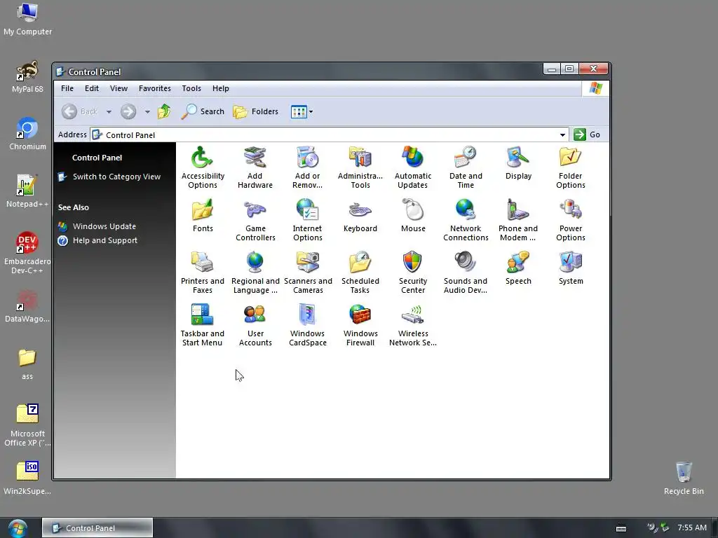The height and width of the screenshot is (538, 718).
Task: Expand the Forward history dropdown arrow
Action: point(147,111)
